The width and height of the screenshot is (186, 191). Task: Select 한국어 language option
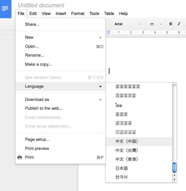pos(139,177)
